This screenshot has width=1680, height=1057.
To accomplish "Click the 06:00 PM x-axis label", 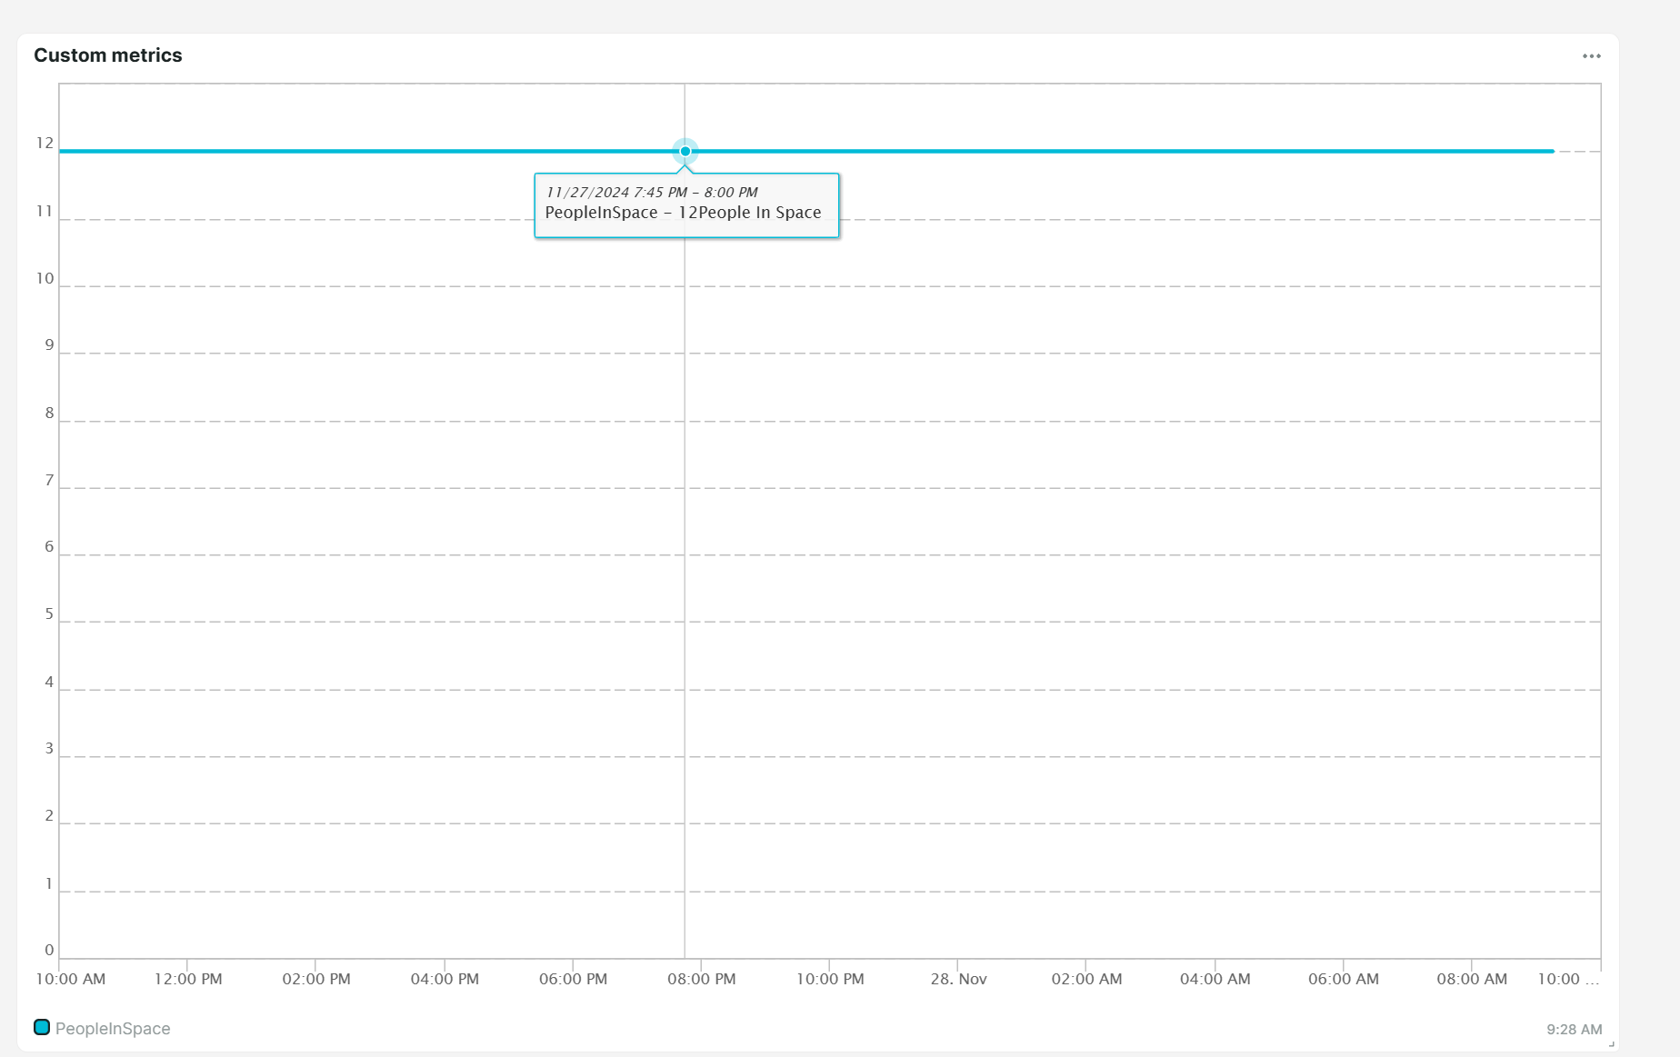I will [x=573, y=979].
